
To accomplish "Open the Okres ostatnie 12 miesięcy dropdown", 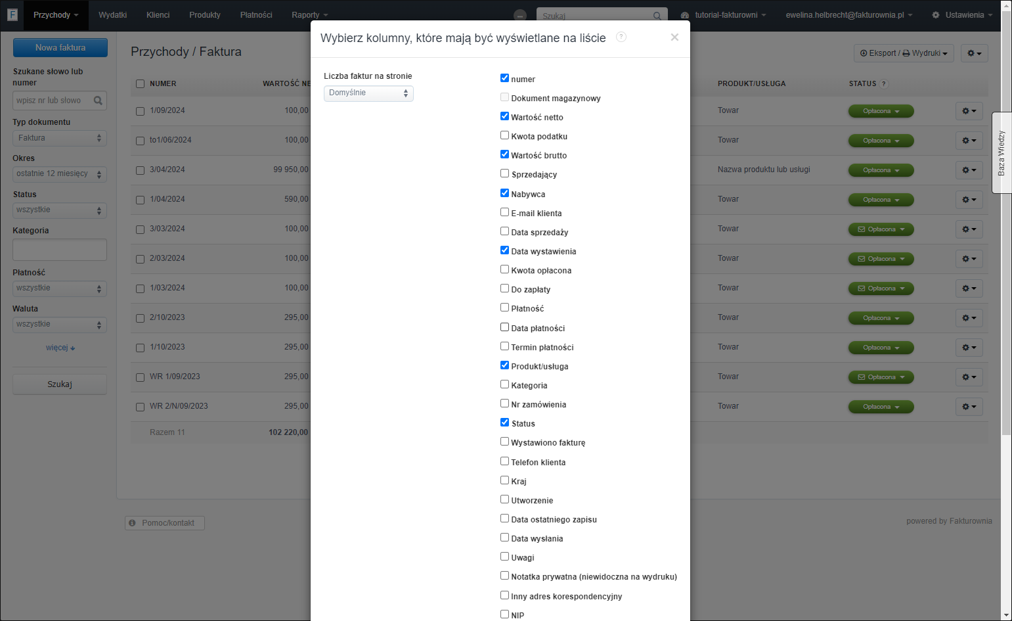I will 60,174.
